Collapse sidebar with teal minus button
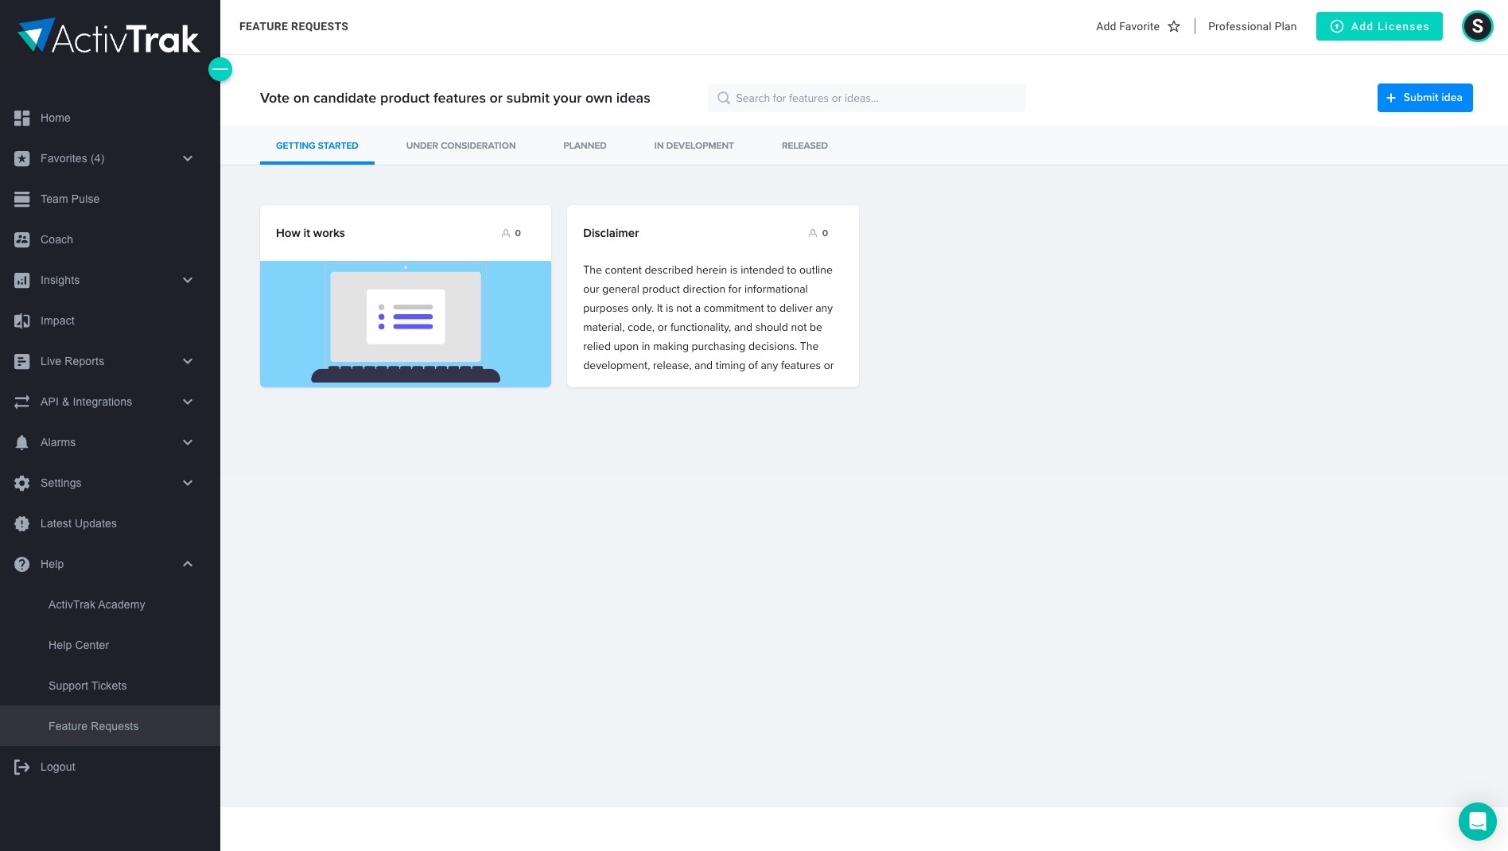 (x=220, y=69)
